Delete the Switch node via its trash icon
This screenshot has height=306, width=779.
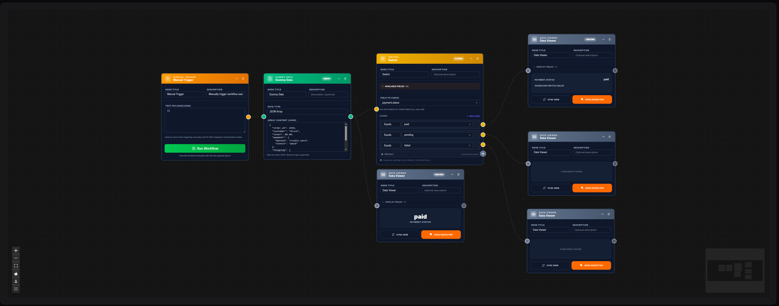(x=478, y=58)
